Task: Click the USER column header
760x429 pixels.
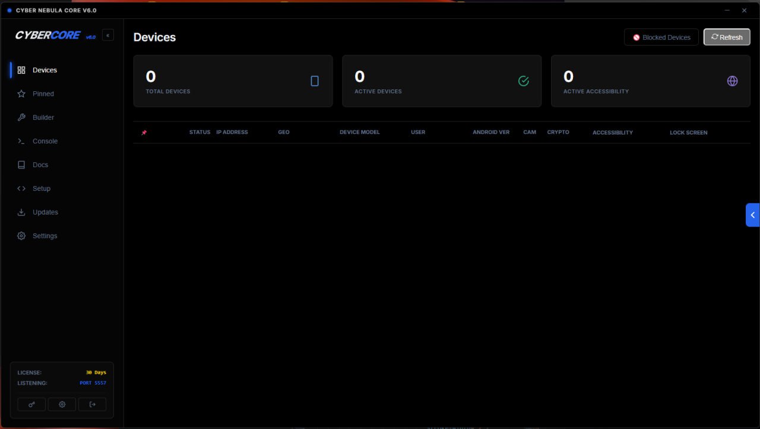Action: [418, 132]
